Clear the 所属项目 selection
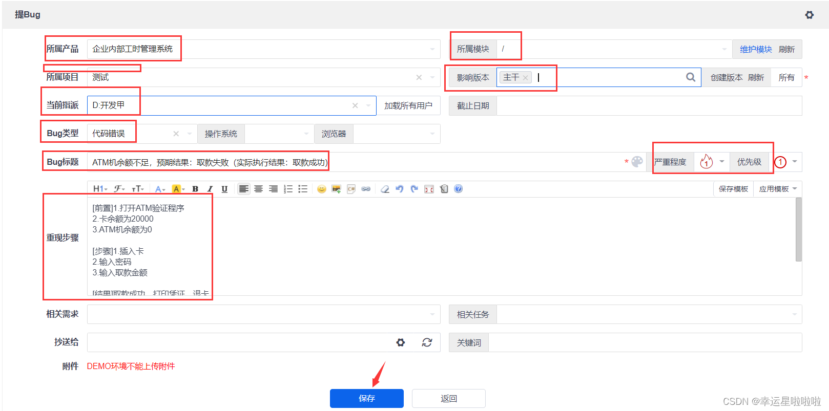The width and height of the screenshot is (829, 411). coord(419,77)
